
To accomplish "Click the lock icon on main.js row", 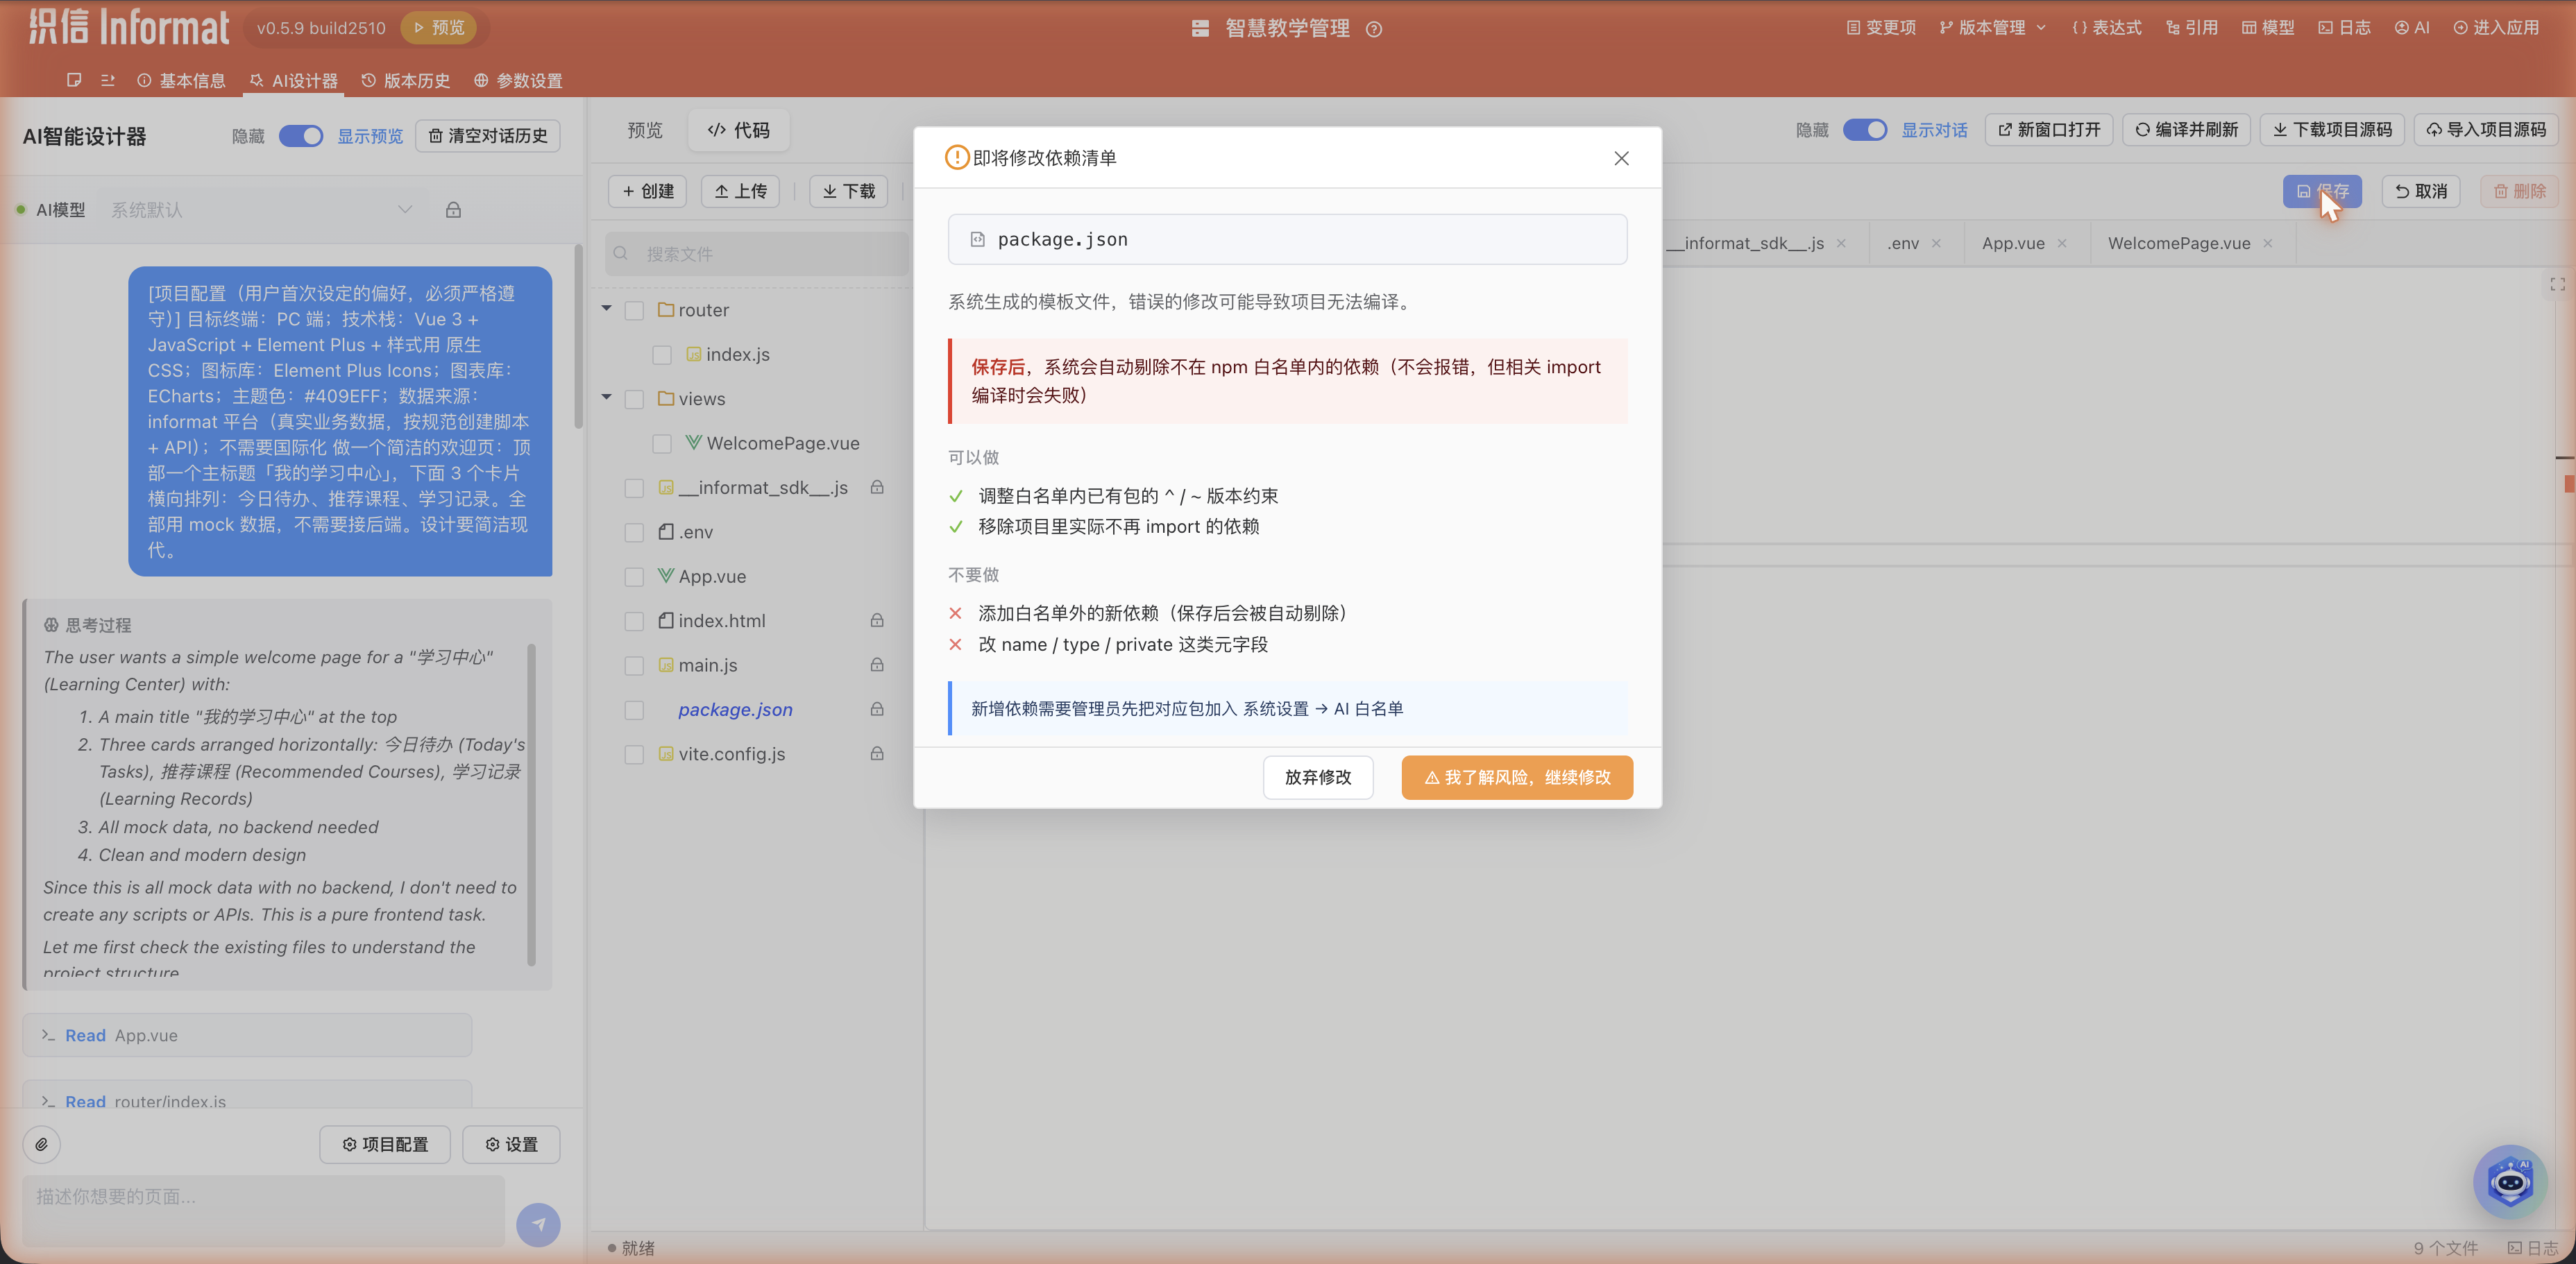I will tap(876, 665).
